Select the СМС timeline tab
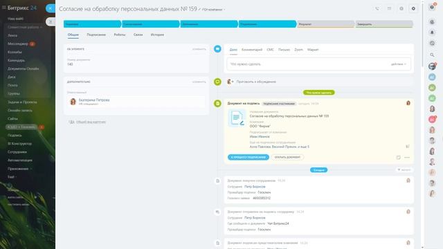The image size is (443, 249). tap(270, 50)
